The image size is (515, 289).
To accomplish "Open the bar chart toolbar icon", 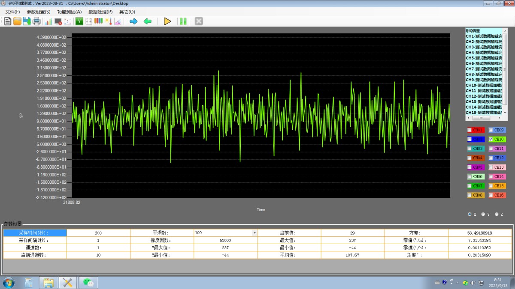I will tap(48, 21).
